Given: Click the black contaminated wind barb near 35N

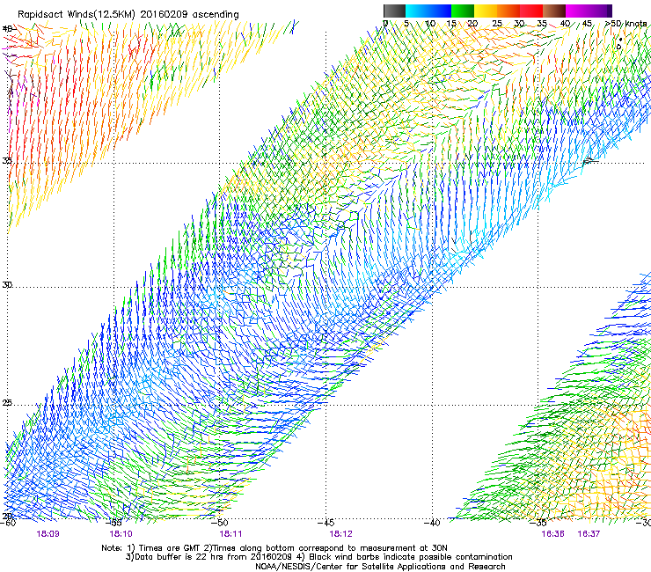Looking at the screenshot, I should click(590, 161).
